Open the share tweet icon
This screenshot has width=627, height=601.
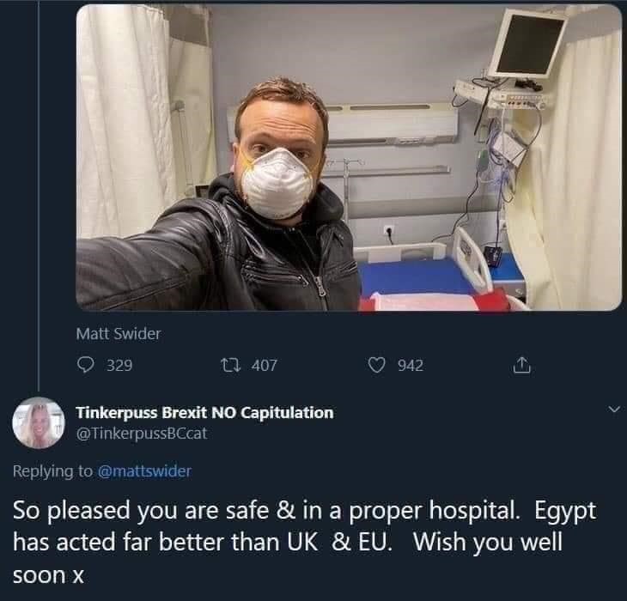click(x=519, y=366)
